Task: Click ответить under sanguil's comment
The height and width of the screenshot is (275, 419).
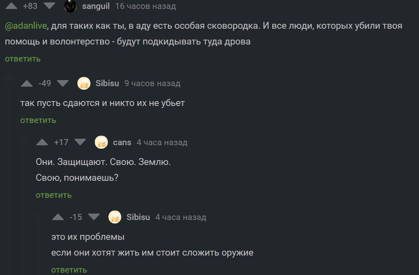Action: (x=23, y=59)
